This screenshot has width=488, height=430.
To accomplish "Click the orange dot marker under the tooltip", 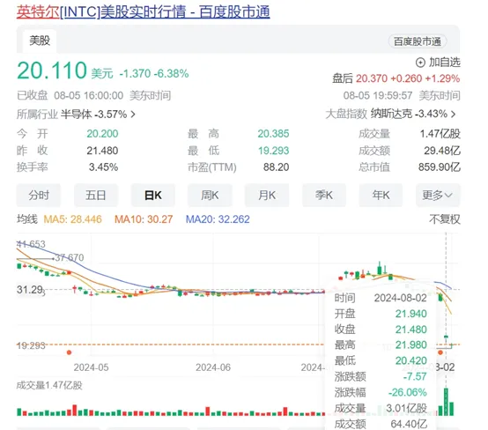I will 440,352.
